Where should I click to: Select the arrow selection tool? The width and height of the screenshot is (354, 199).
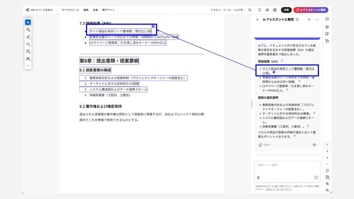coord(28,22)
